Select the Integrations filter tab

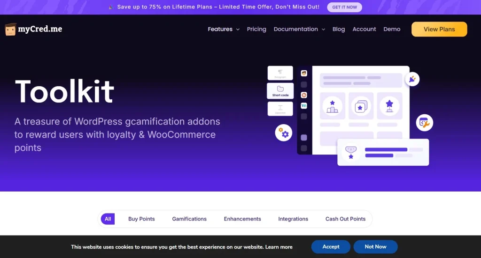pyautogui.click(x=293, y=219)
